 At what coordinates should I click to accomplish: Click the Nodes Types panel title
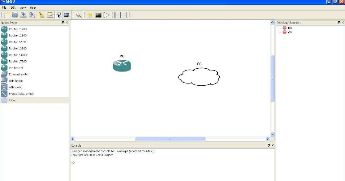9,22
